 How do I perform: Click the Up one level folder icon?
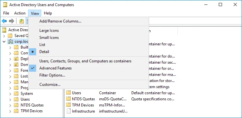21,21
